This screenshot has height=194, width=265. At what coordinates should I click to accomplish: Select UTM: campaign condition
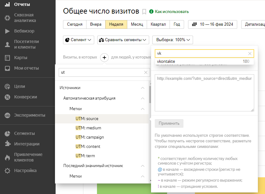(102, 137)
